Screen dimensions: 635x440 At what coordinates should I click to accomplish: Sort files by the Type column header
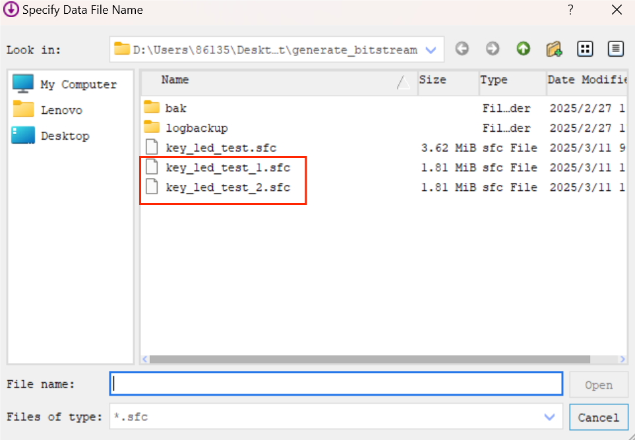[494, 80]
